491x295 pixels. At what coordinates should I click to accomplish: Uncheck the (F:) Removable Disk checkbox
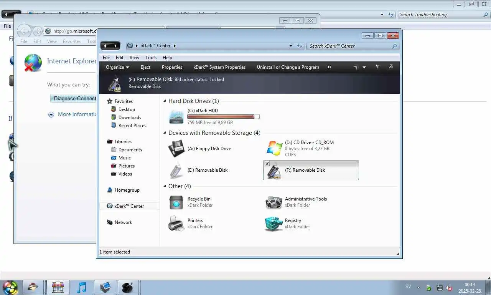coord(267,164)
